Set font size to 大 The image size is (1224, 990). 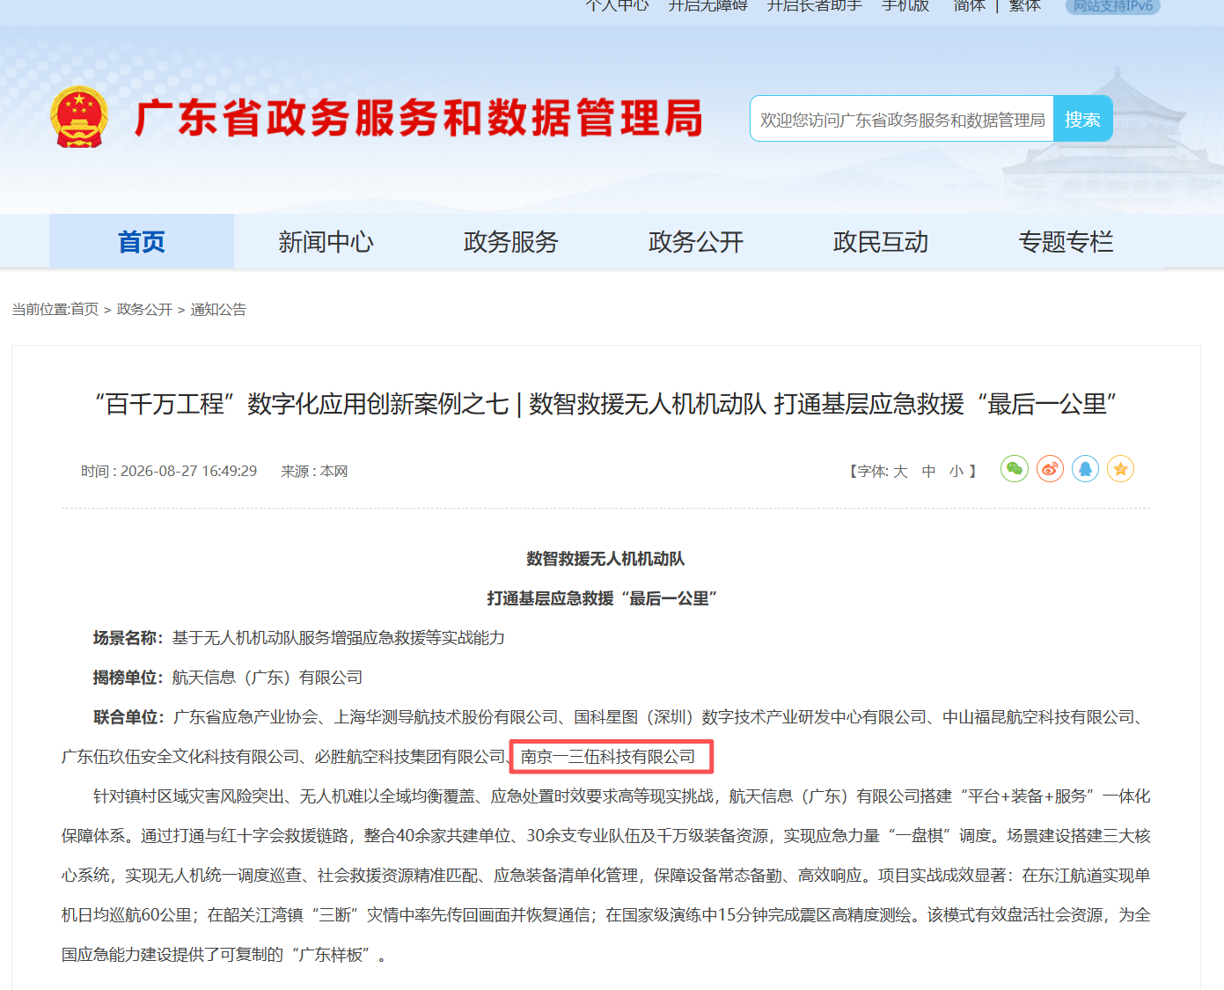[x=900, y=472]
